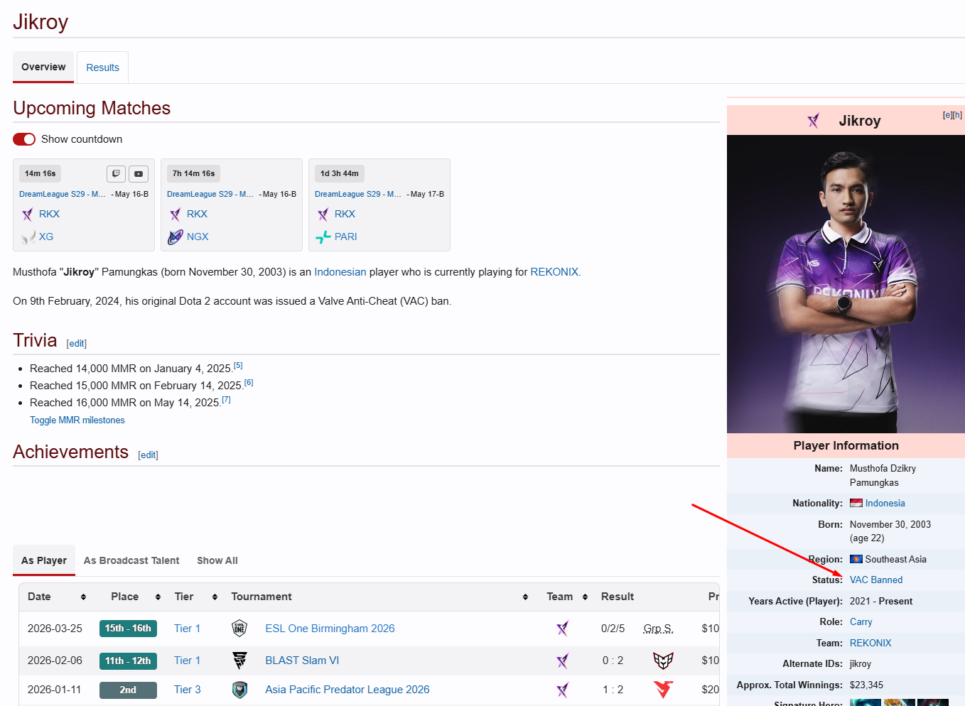Open the Asia Pacific Predator League 2026 link
This screenshot has height=706, width=965.
[x=347, y=690]
